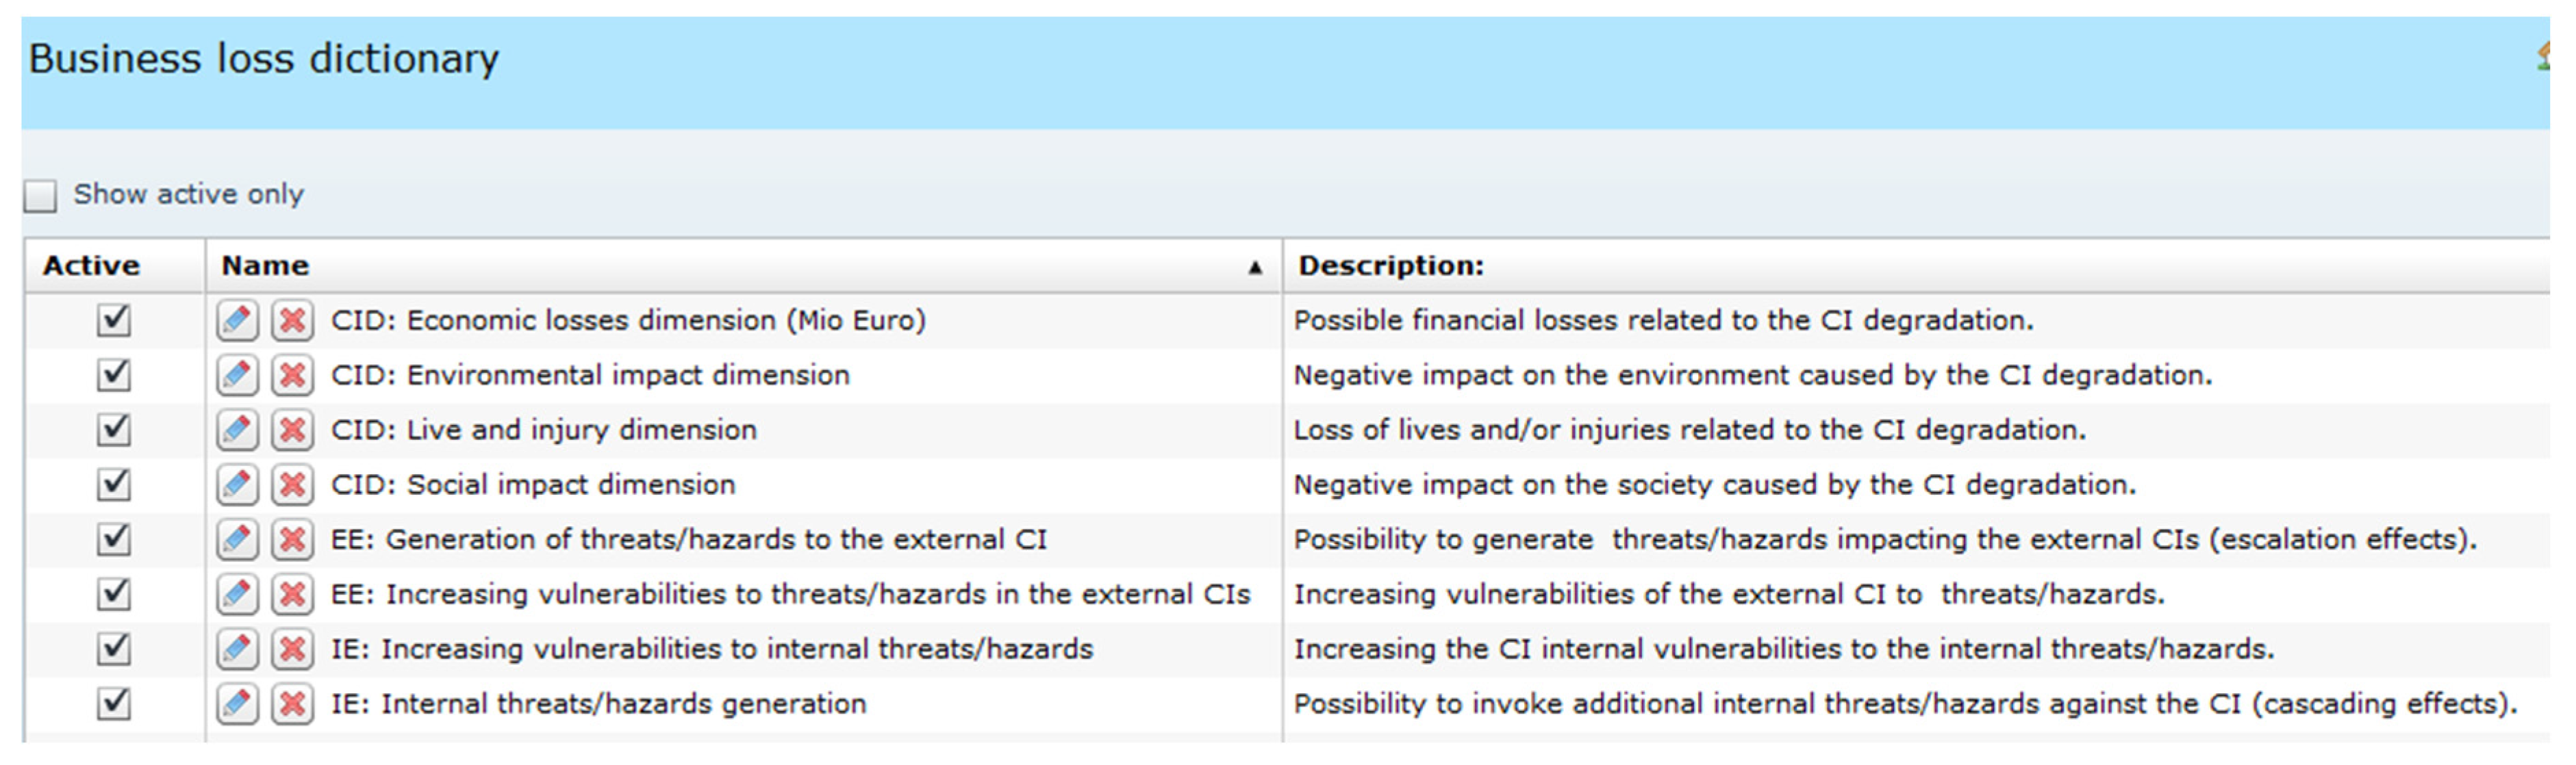Viewport: 2576px width, 765px height.
Task: Click the home icon in header
Action: click(2547, 57)
